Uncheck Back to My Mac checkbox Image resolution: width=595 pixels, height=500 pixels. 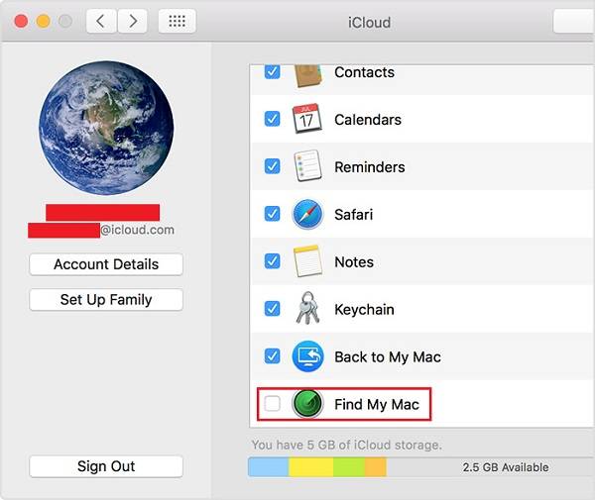[x=272, y=356]
